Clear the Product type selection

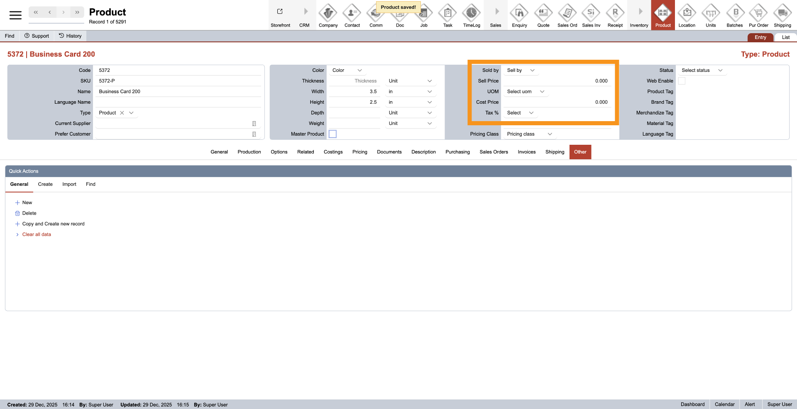click(x=122, y=113)
